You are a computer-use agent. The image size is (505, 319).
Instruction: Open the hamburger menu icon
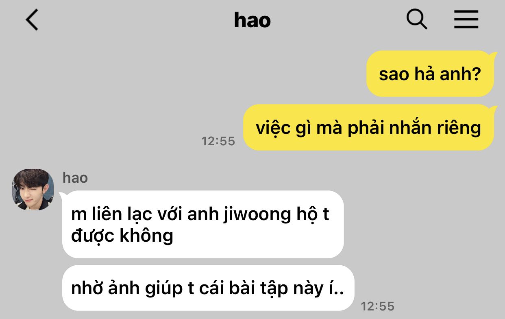click(466, 19)
